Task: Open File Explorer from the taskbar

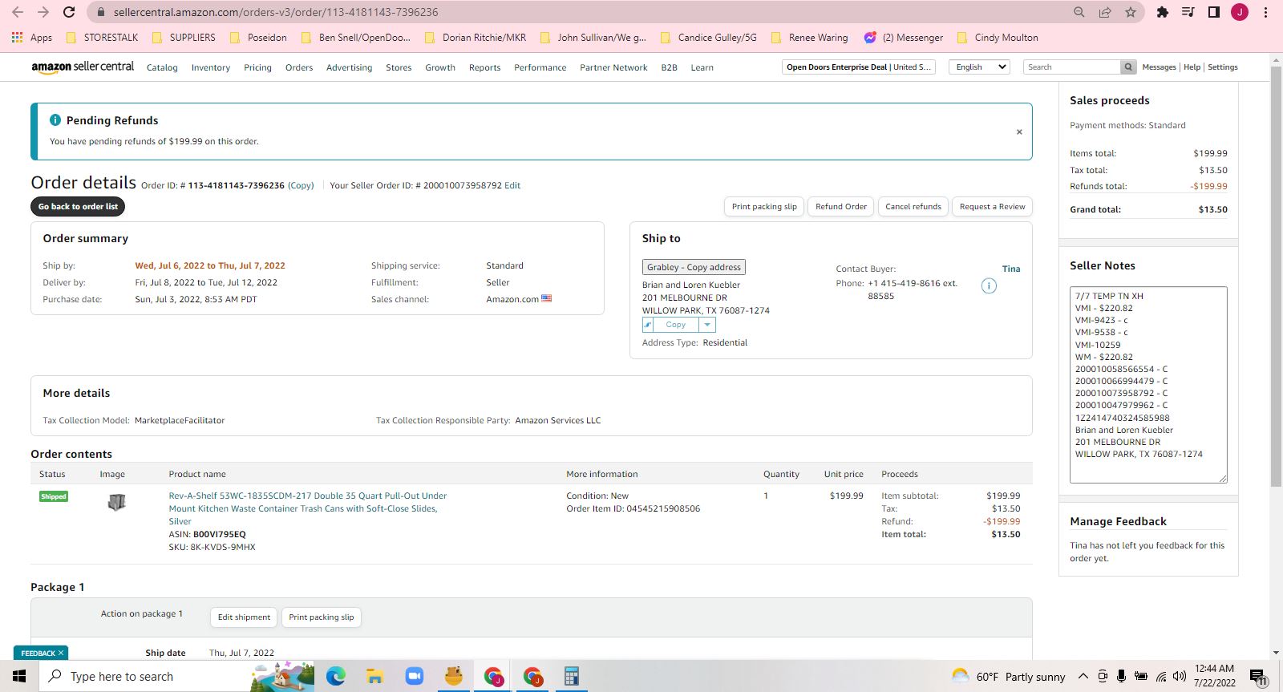Action: [374, 677]
